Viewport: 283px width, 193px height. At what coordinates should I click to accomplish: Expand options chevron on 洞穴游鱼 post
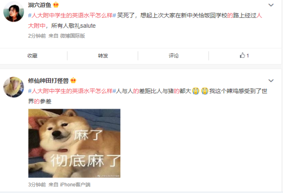pyautogui.click(x=271, y=5)
